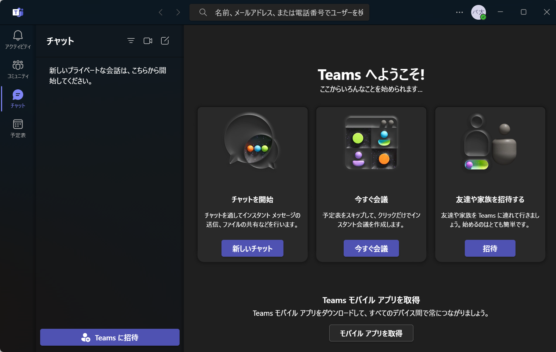Click the モバイル アプリを取得 button
The width and height of the screenshot is (556, 352).
(x=371, y=333)
